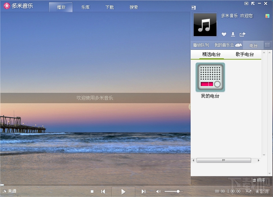The width and height of the screenshot is (273, 197).
Task: Open the equalizer icon near the time display
Action: pyautogui.click(x=249, y=191)
